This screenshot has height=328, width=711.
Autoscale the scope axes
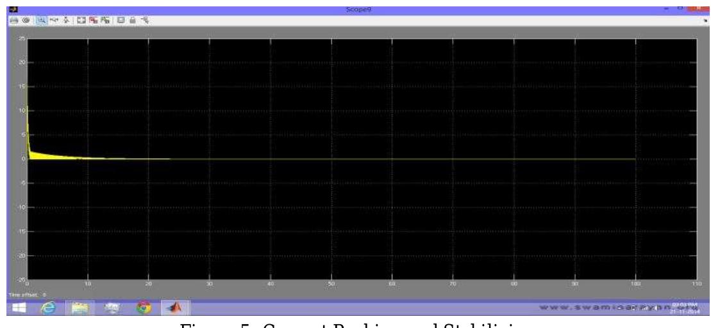click(81, 21)
